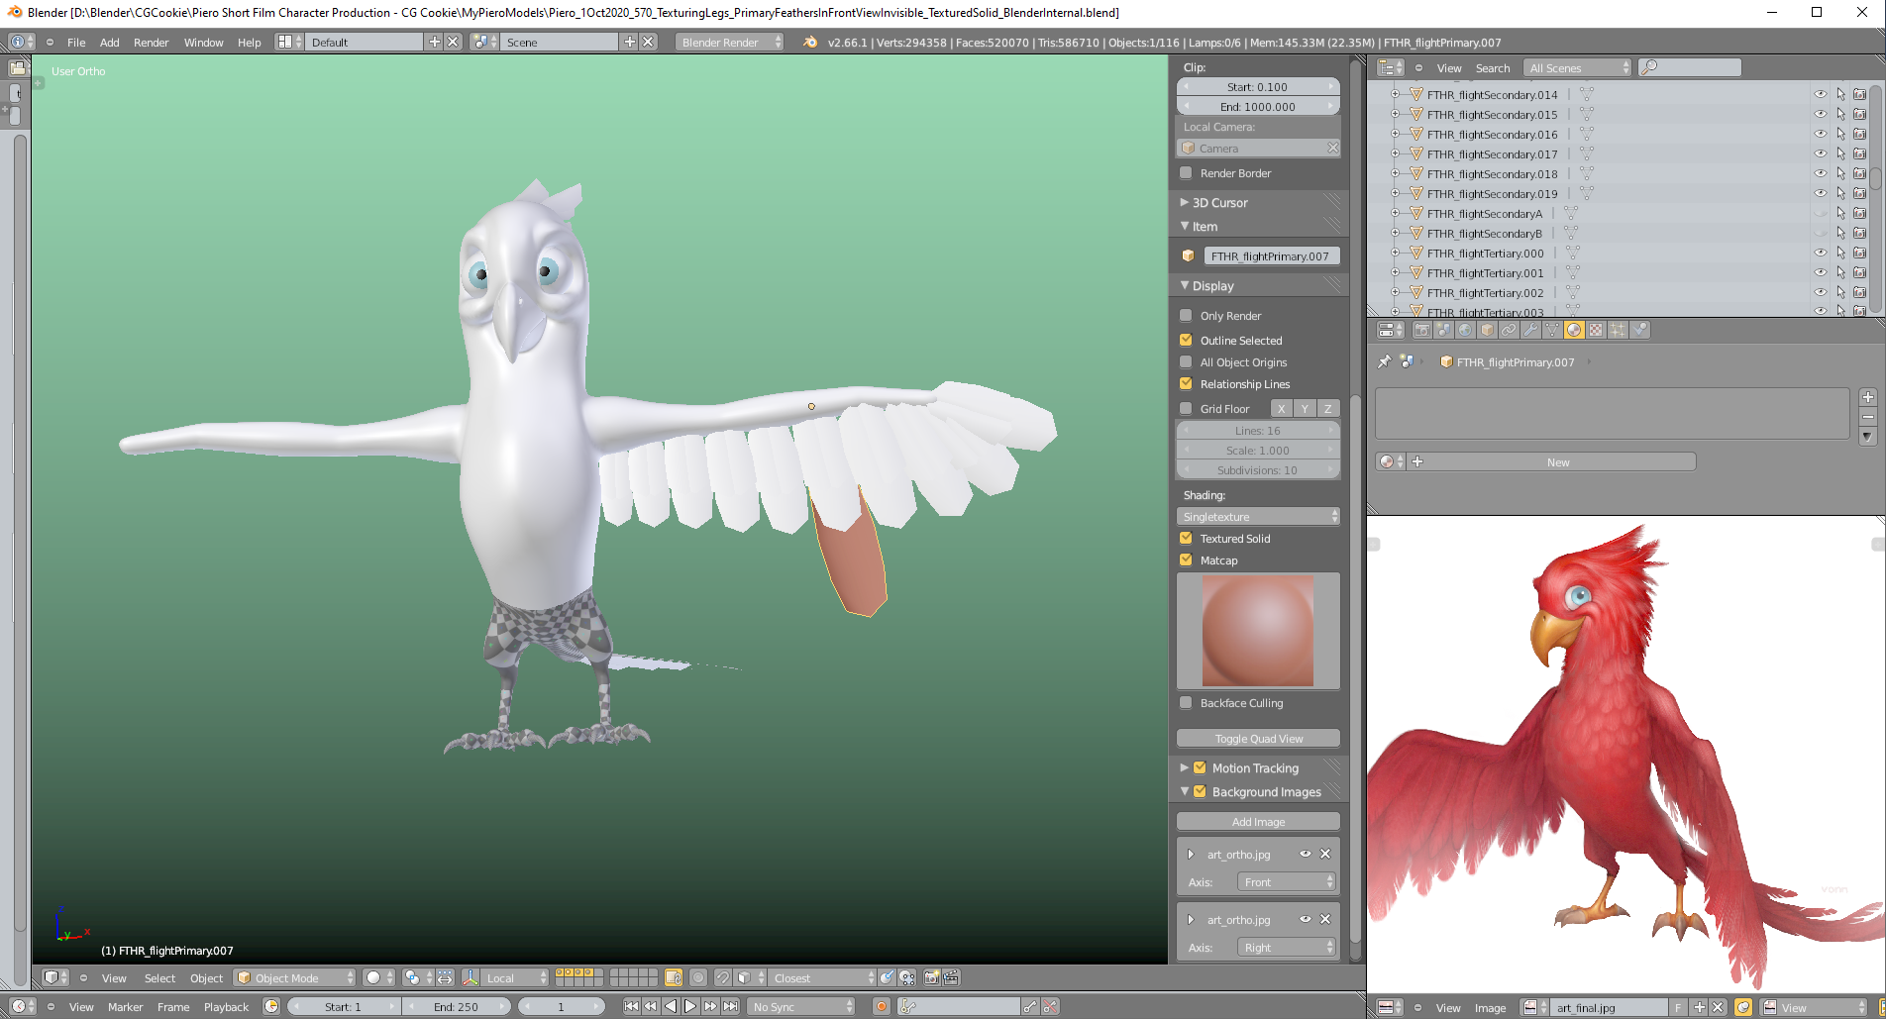Image resolution: width=1886 pixels, height=1019 pixels.
Task: Open the Object constraints tab (chain link icon)
Action: pyautogui.click(x=1509, y=330)
